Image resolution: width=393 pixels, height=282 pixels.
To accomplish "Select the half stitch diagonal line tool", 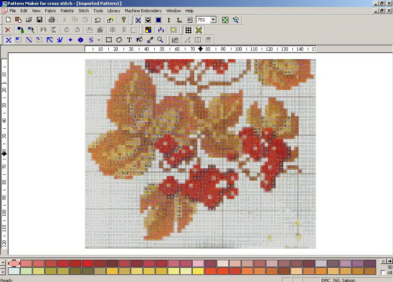I will coord(29,40).
